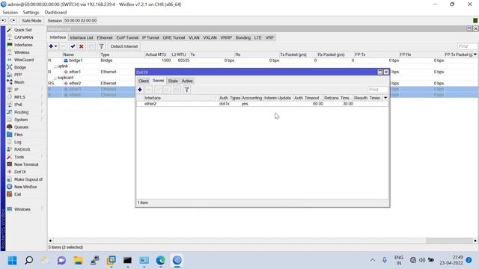Open Dot1X column selector dropdown arrow
Image resolution: width=479 pixels, height=269 pixels.
click(385, 98)
